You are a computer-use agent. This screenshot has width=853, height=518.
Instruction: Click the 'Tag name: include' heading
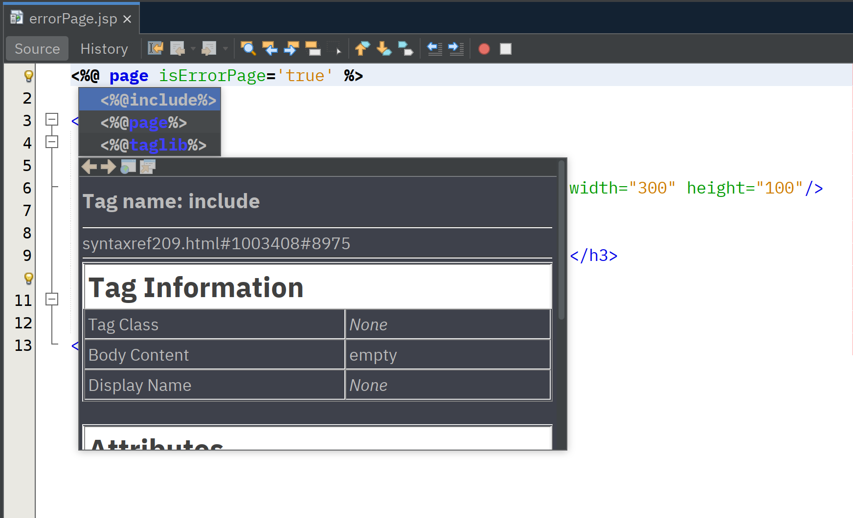coord(171,201)
